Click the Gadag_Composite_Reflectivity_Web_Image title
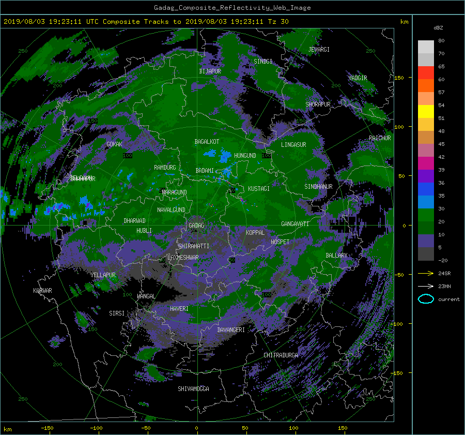 232,8
